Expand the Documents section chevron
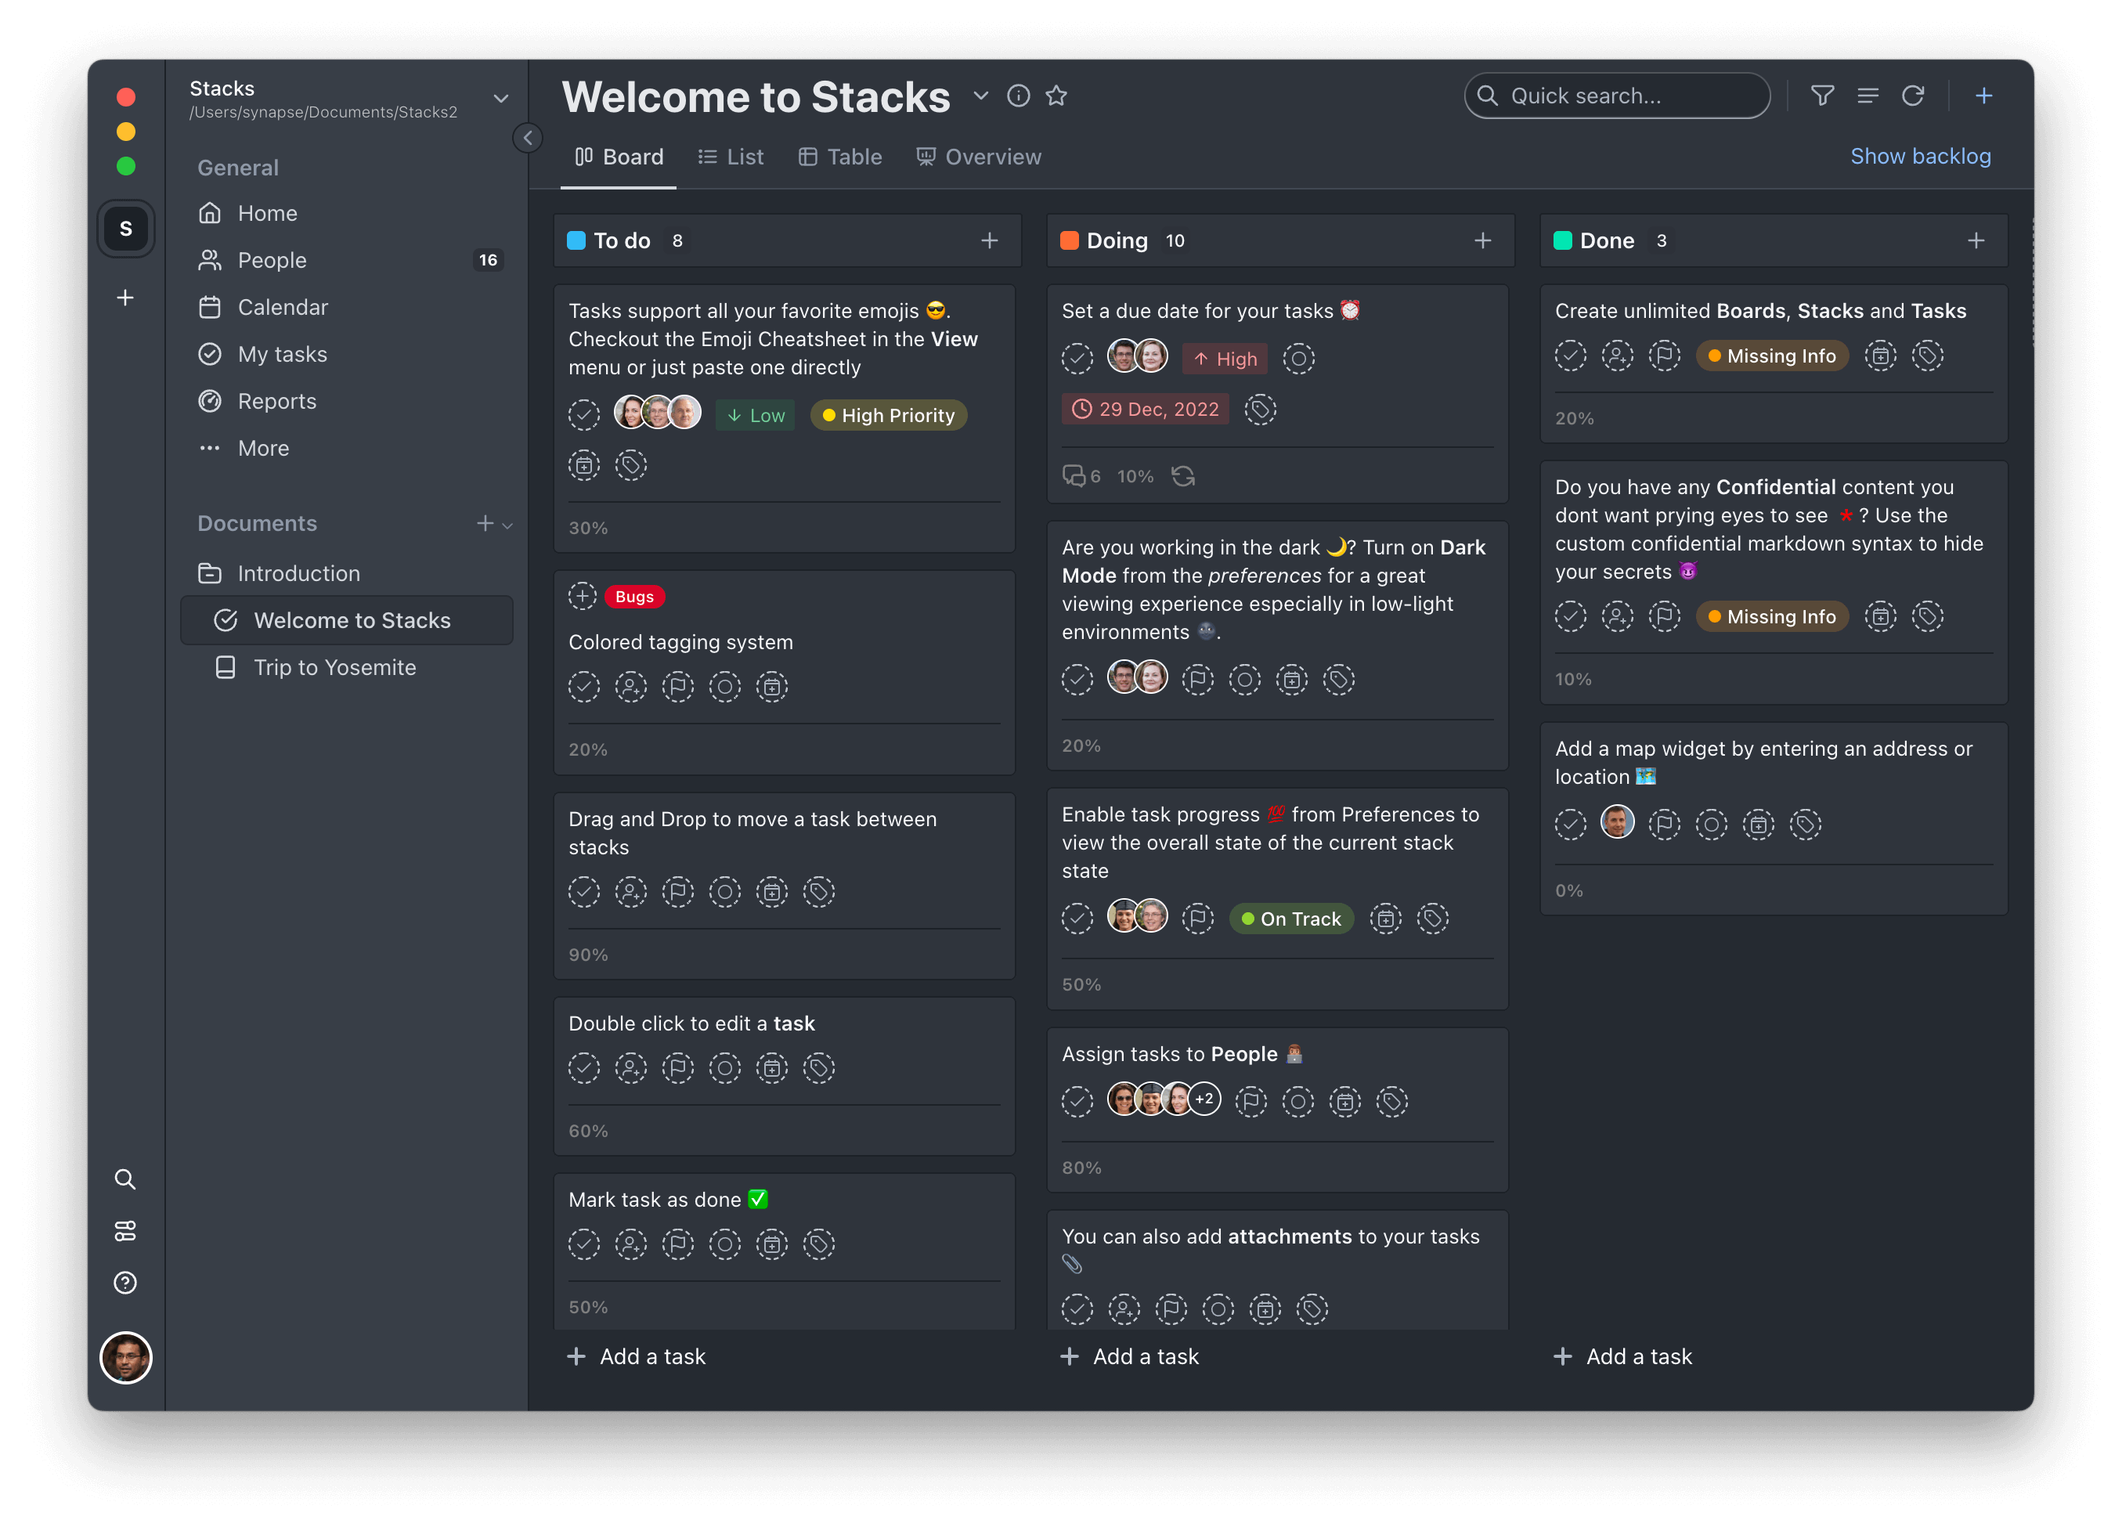Viewport: 2122px width, 1527px height. 508,525
